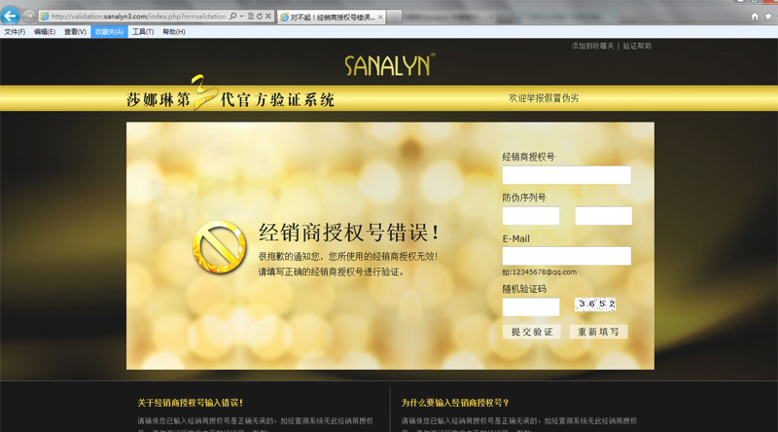Click the 为什么要输入经销商授权号？ heading
The width and height of the screenshot is (778, 432).
455,403
